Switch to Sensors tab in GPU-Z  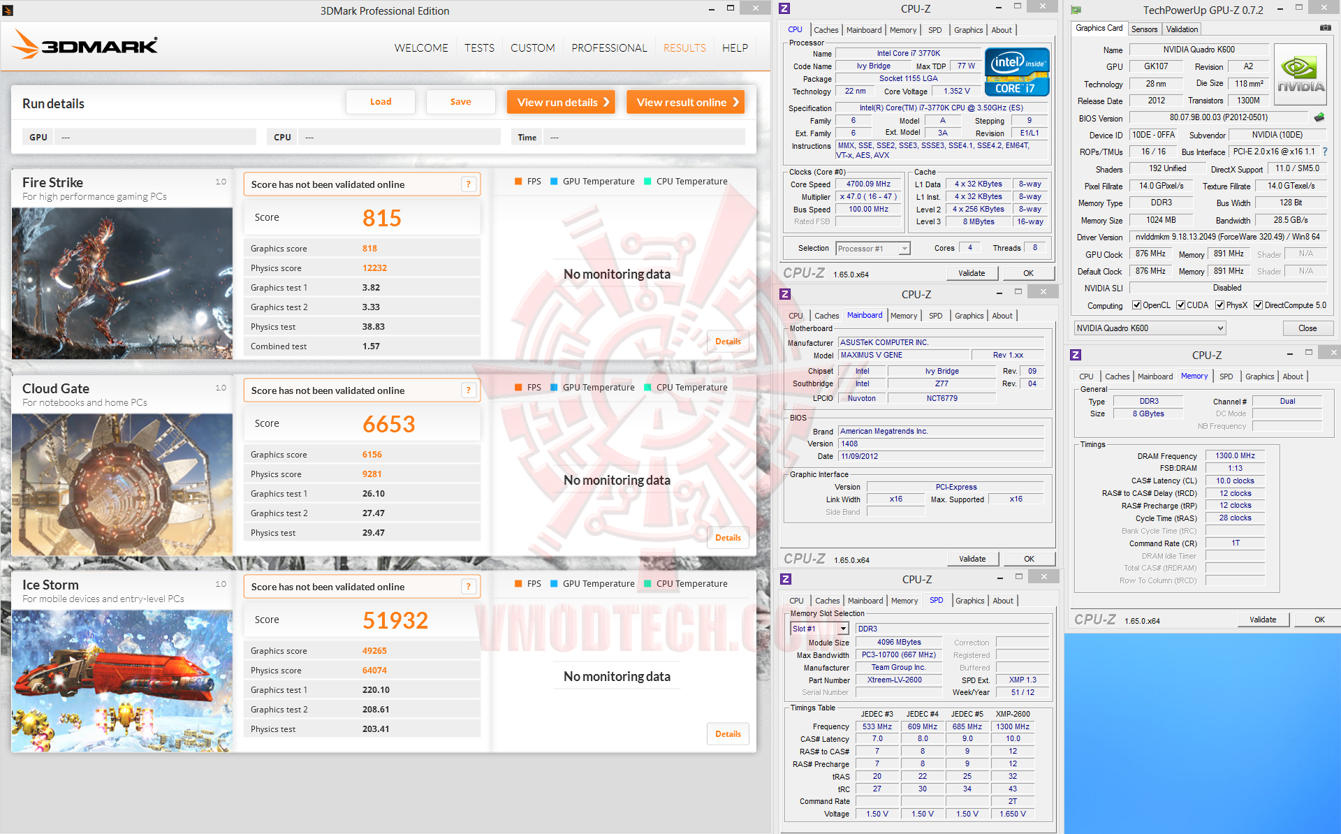point(1144,29)
